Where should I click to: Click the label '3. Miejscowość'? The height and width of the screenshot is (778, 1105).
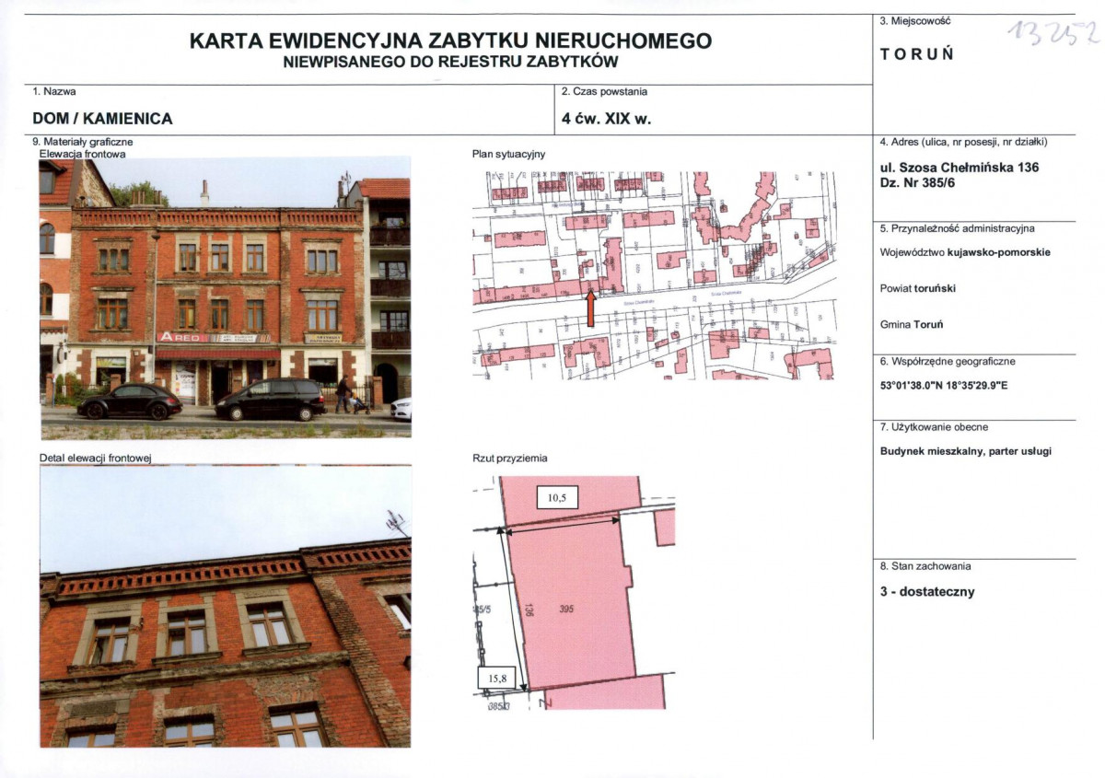click(914, 20)
